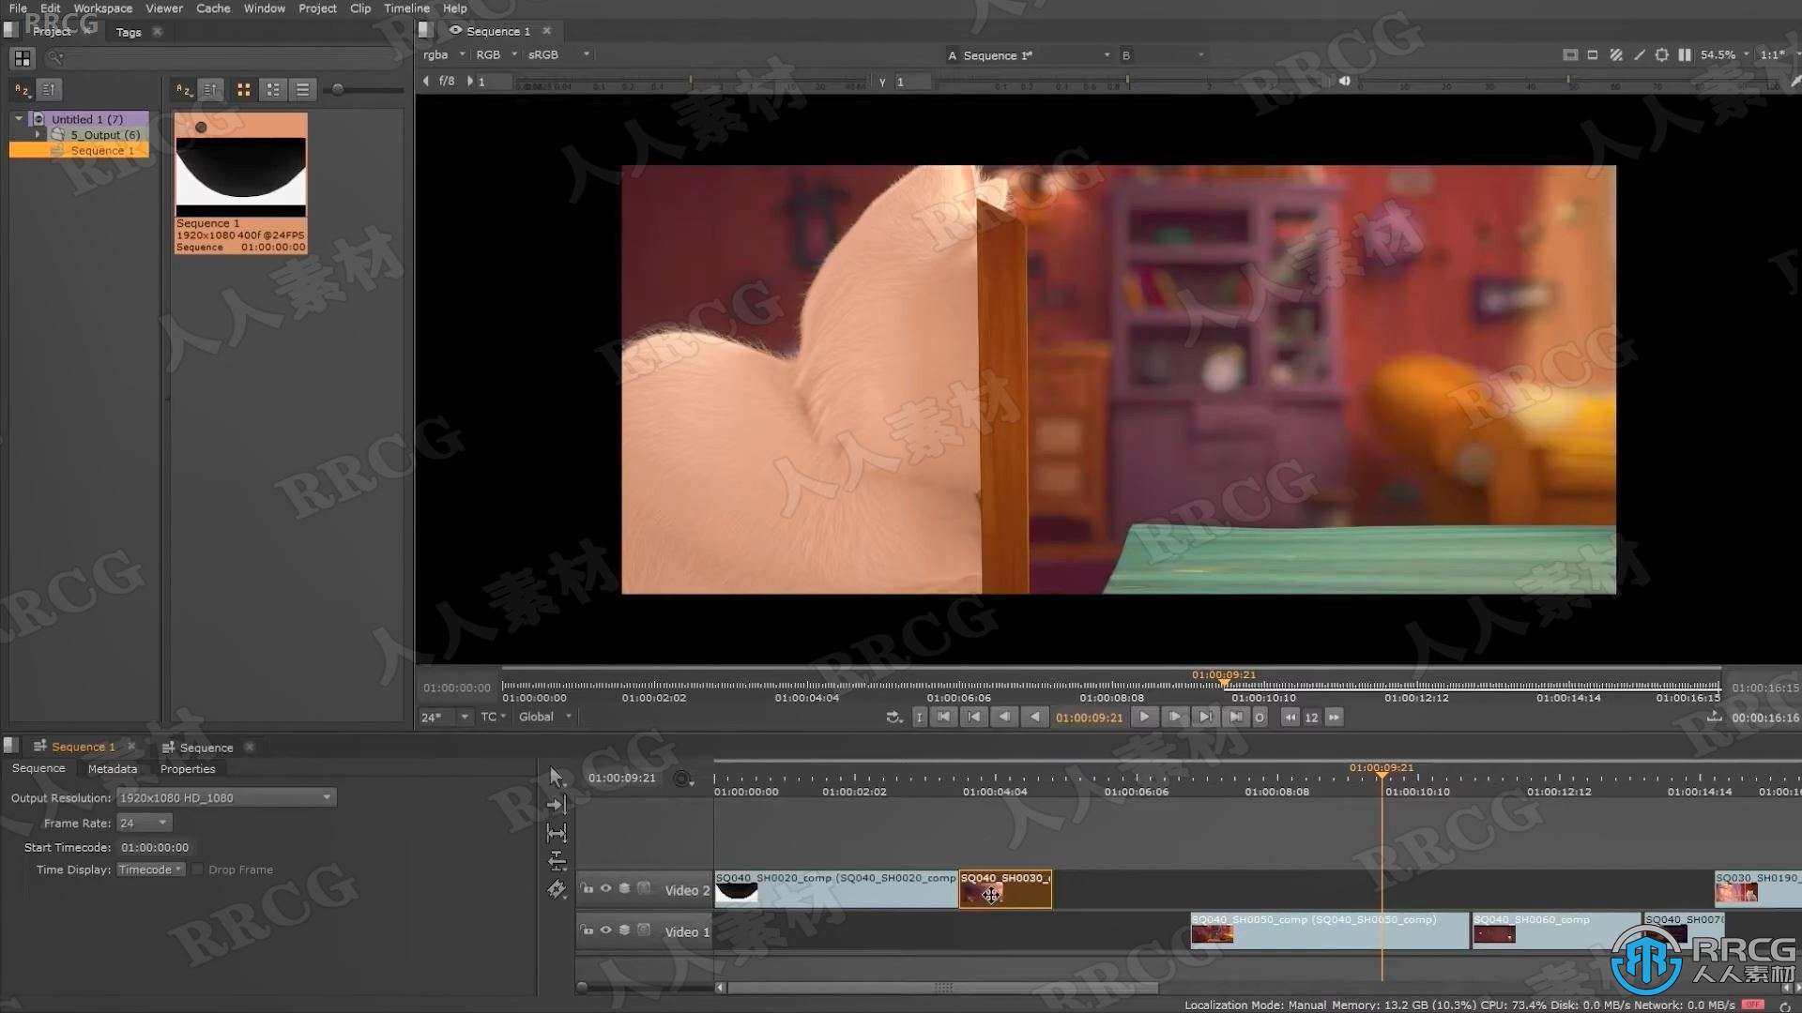The width and height of the screenshot is (1802, 1013).
Task: Click the Sequence 1 bin thumbnail
Action: [x=241, y=184]
